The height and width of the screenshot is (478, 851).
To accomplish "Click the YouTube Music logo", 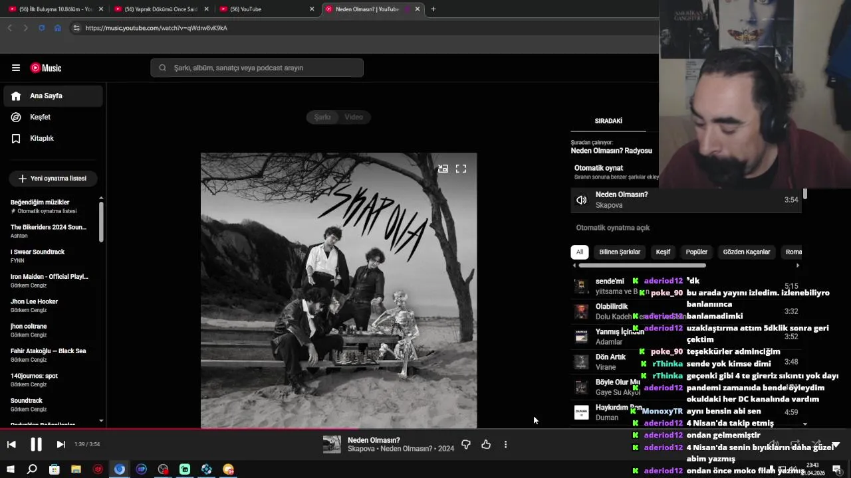I will [x=46, y=68].
